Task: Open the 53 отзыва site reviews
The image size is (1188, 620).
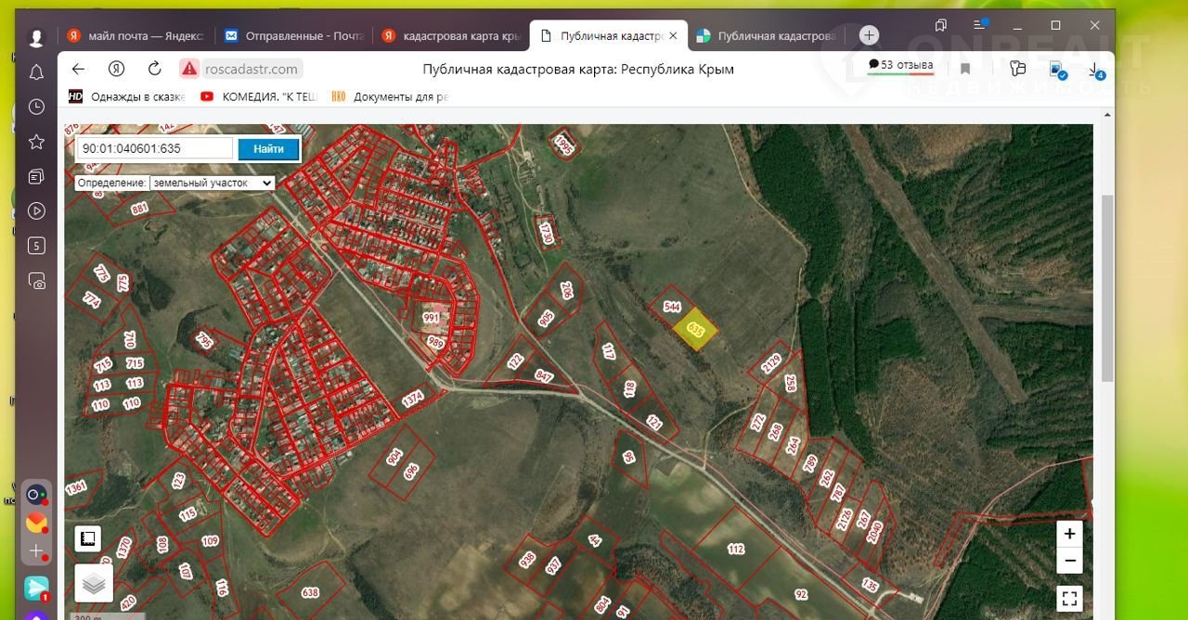Action: (x=899, y=65)
